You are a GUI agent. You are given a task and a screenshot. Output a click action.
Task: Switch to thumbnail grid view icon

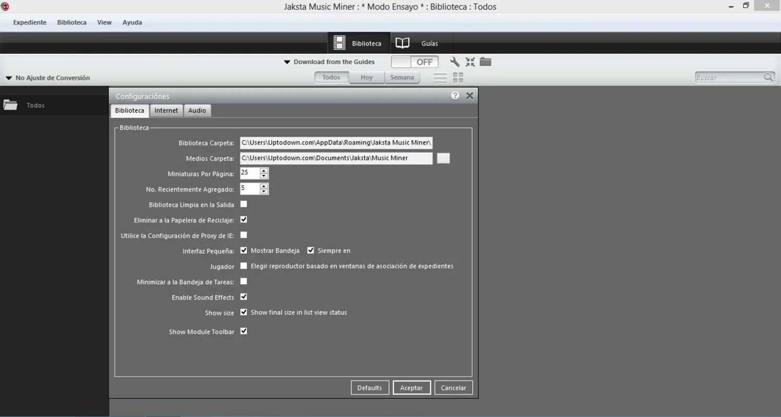pos(458,78)
